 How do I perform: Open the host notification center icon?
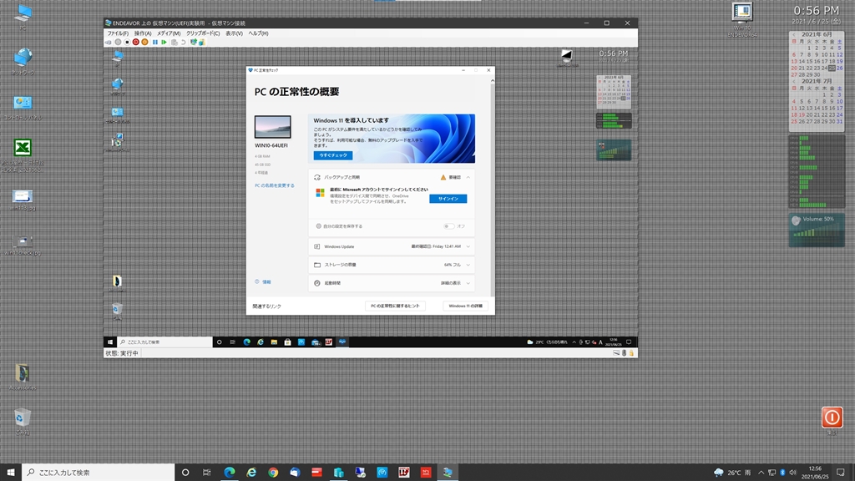point(840,473)
